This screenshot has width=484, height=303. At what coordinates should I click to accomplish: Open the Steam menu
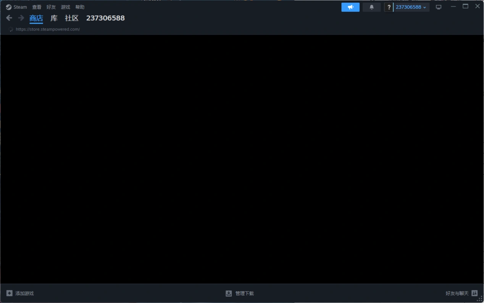(x=16, y=7)
